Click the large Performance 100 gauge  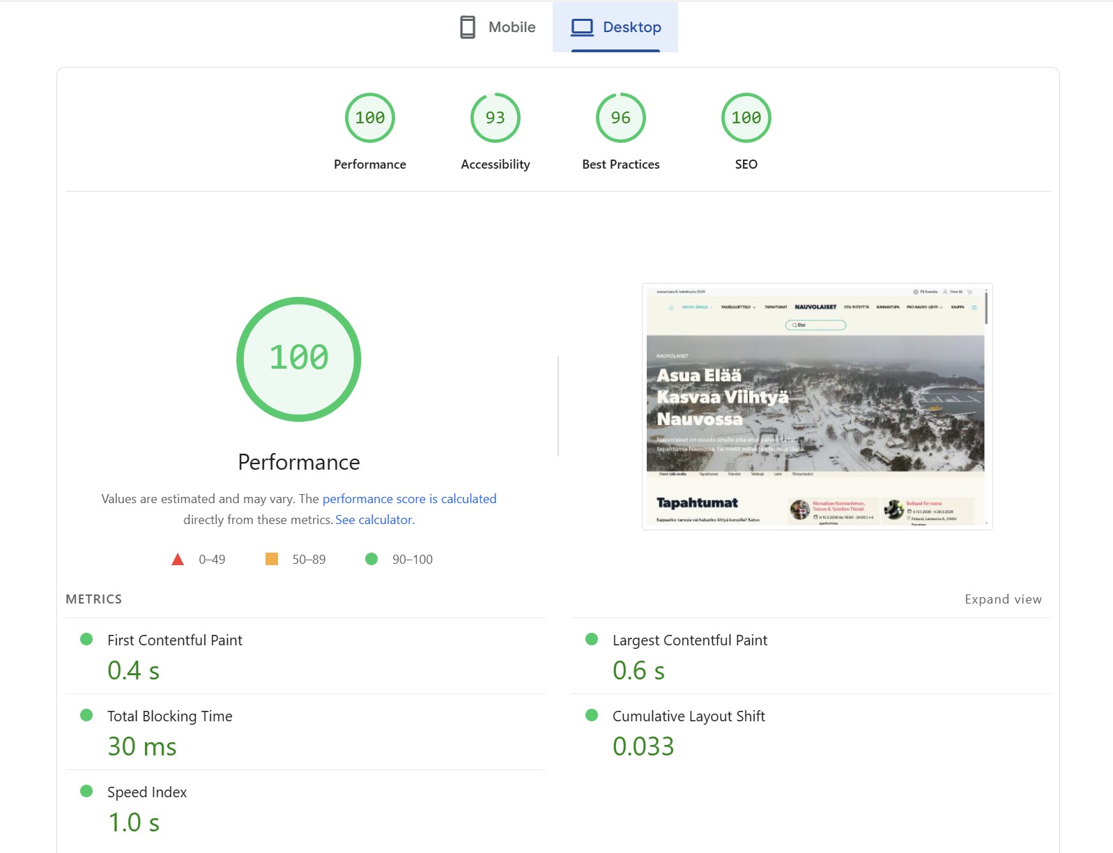point(298,359)
